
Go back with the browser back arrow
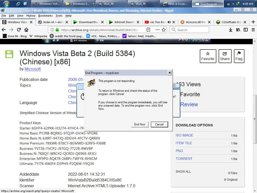[x=4, y=30]
